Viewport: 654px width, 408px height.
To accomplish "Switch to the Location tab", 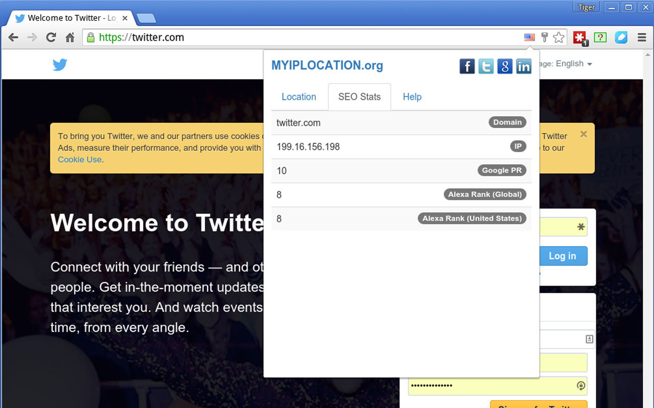I will click(299, 97).
